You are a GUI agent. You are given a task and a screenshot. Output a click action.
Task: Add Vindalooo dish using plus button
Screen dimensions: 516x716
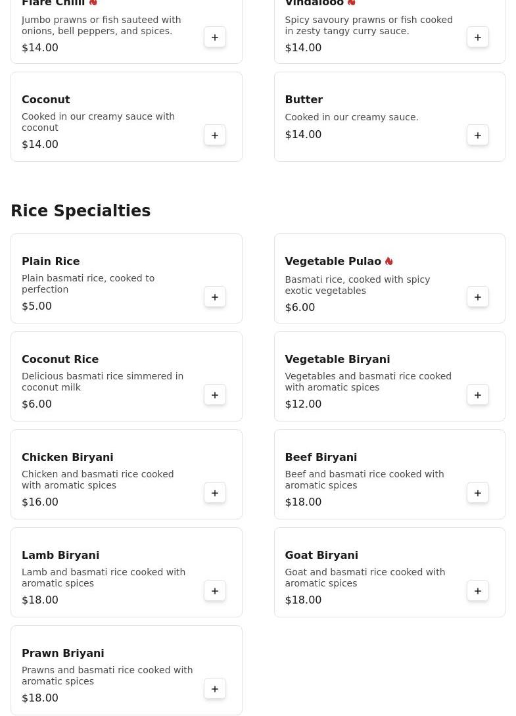click(x=478, y=37)
